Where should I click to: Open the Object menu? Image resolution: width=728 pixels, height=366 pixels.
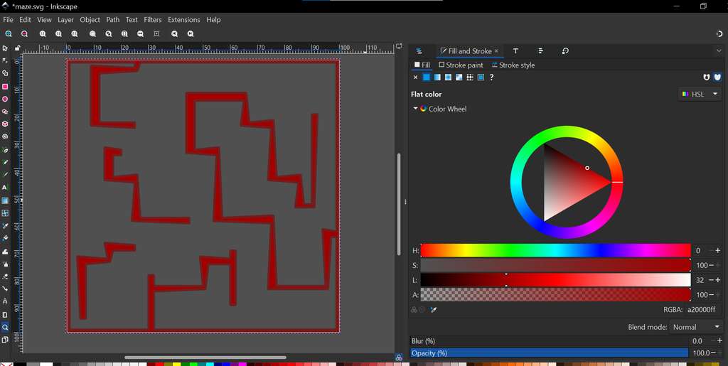[90, 20]
